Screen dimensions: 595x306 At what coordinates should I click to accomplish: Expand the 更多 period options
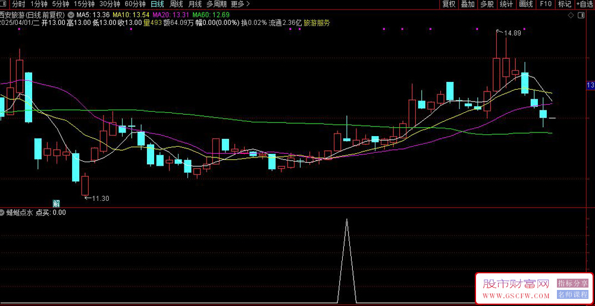click(240, 4)
